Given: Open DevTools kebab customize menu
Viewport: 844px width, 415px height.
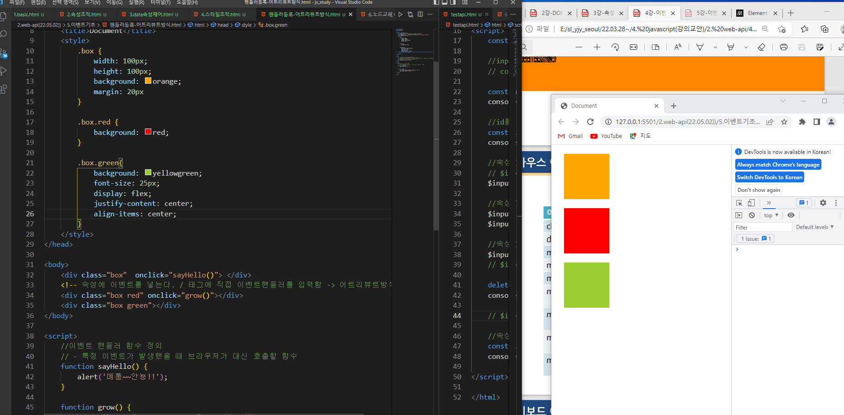Looking at the screenshot, I should coord(836,203).
